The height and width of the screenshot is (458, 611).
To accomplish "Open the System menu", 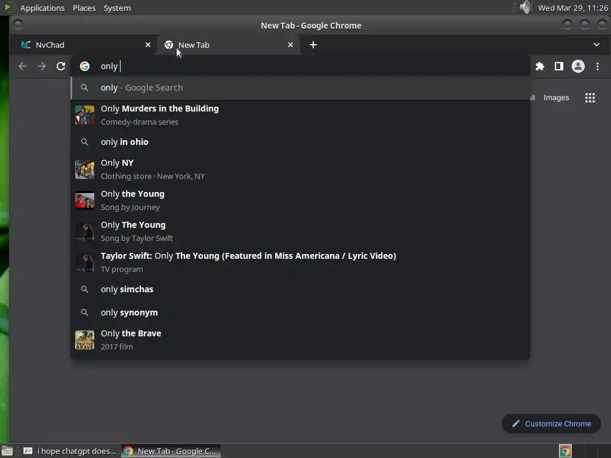I will coord(117,8).
